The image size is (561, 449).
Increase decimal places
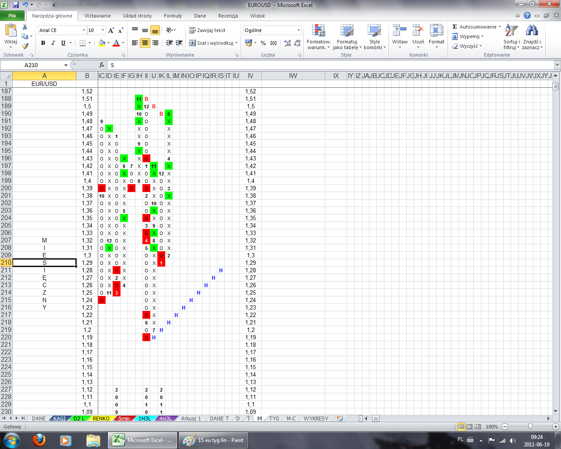point(288,43)
